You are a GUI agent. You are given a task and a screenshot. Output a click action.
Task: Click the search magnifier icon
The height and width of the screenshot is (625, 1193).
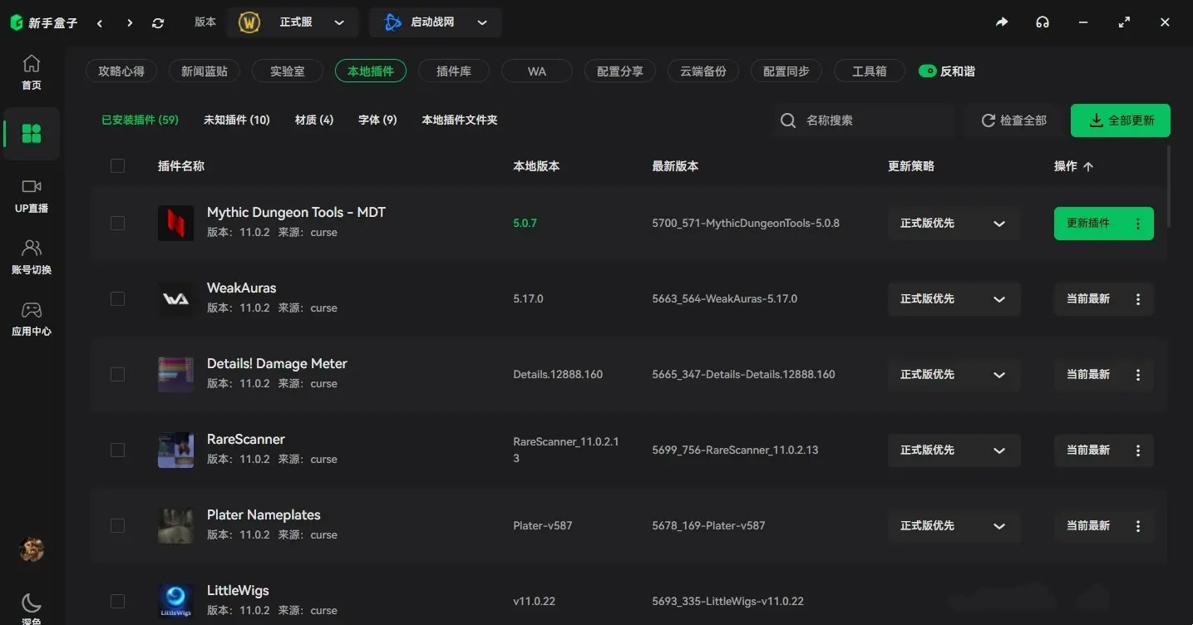coord(788,121)
